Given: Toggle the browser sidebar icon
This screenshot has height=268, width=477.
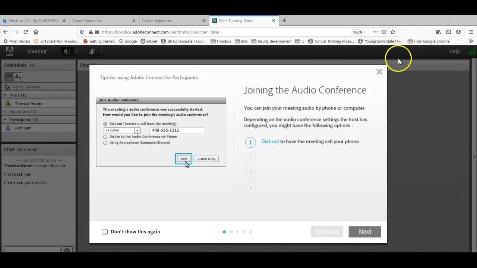Looking at the screenshot, I should 448,32.
